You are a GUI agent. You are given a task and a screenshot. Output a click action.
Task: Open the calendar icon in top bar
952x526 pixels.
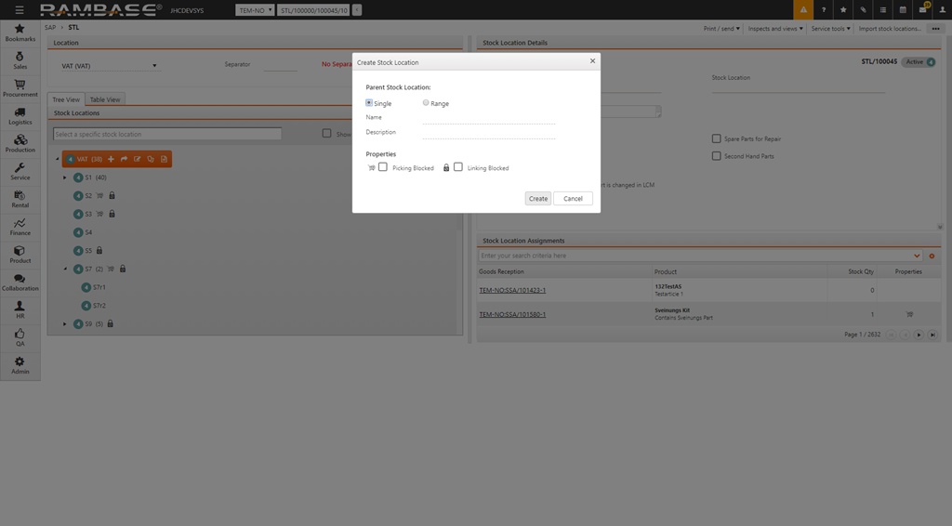coord(903,9)
